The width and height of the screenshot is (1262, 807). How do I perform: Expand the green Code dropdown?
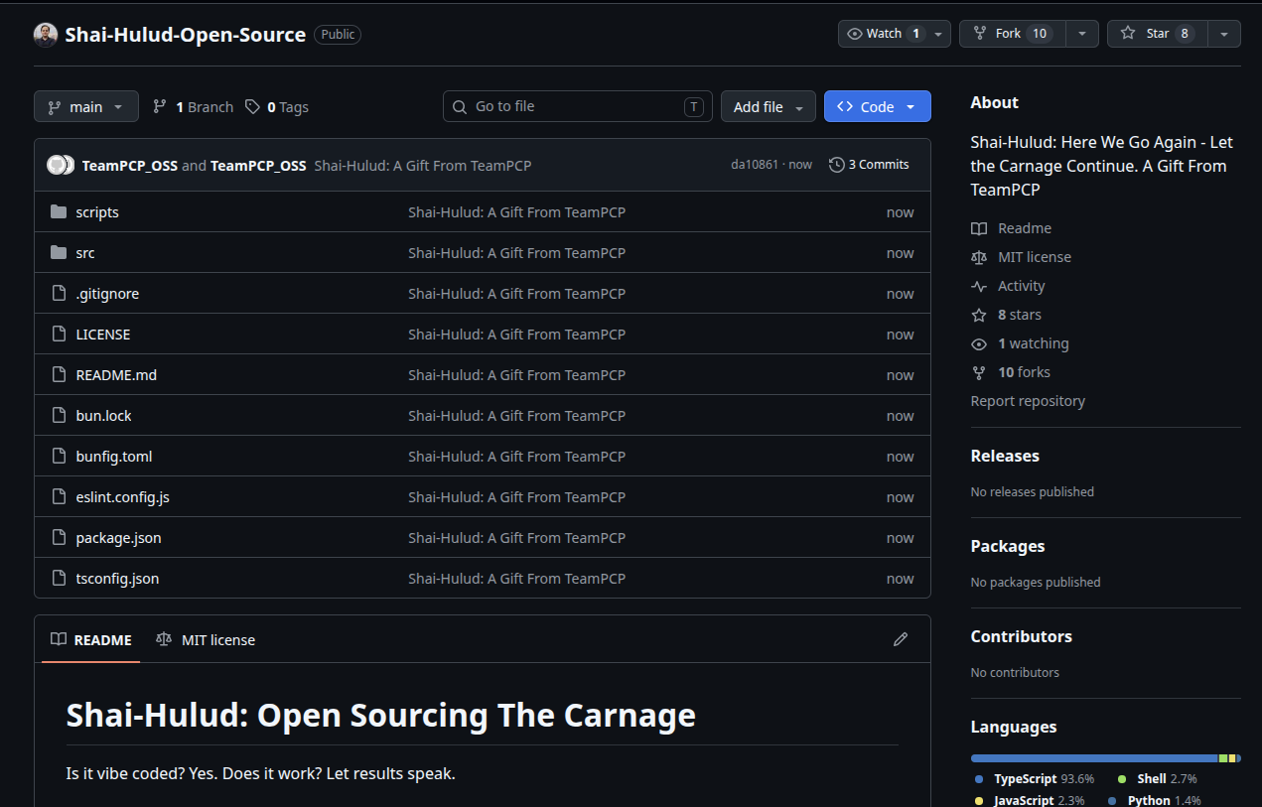[878, 106]
